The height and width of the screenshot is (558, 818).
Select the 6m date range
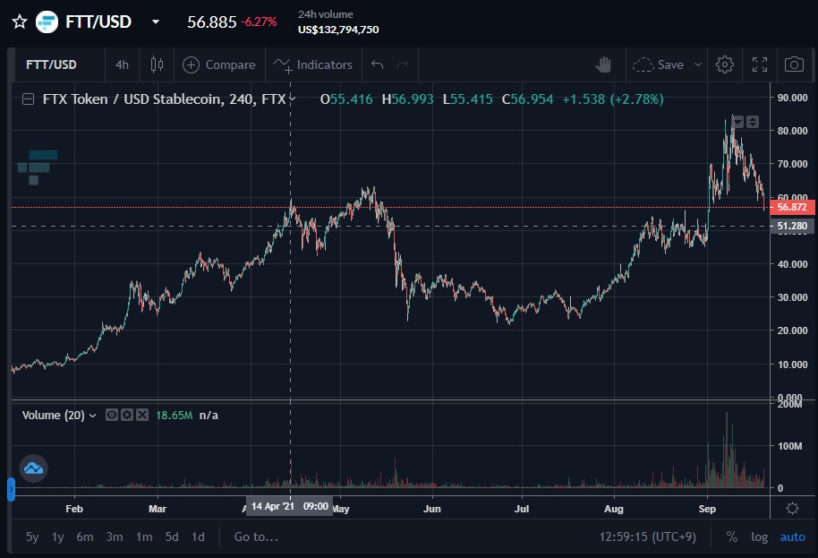click(85, 537)
